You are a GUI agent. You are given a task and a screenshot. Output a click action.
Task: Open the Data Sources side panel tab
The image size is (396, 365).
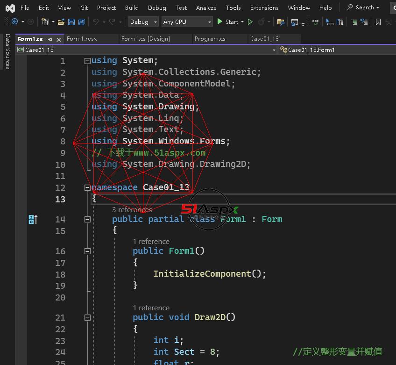(x=7, y=51)
